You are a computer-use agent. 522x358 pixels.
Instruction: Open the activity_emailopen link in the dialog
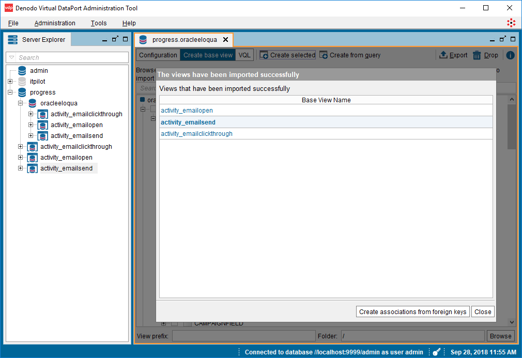point(187,111)
